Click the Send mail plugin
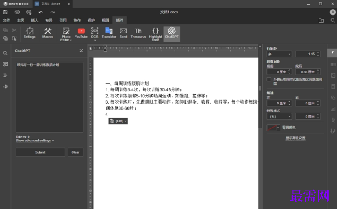Image resolution: width=337 pixels, height=209 pixels. pos(123,33)
